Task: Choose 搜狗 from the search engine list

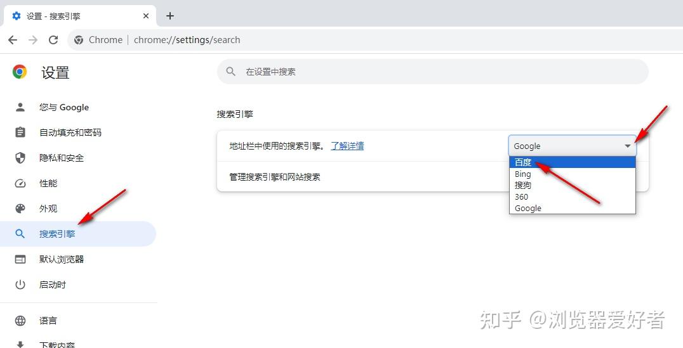Action: tap(573, 185)
